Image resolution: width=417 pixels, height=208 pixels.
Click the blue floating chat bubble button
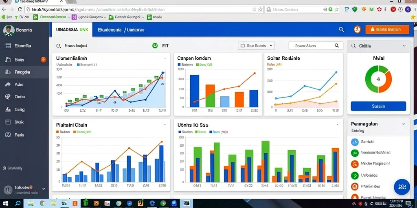click(402, 187)
